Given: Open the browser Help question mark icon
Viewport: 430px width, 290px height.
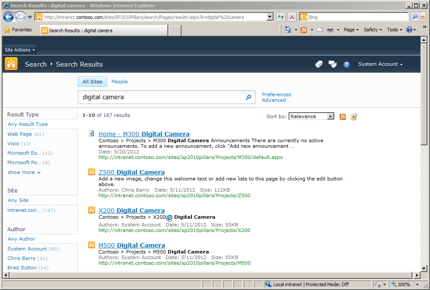Looking at the screenshot, I should click(x=409, y=30).
